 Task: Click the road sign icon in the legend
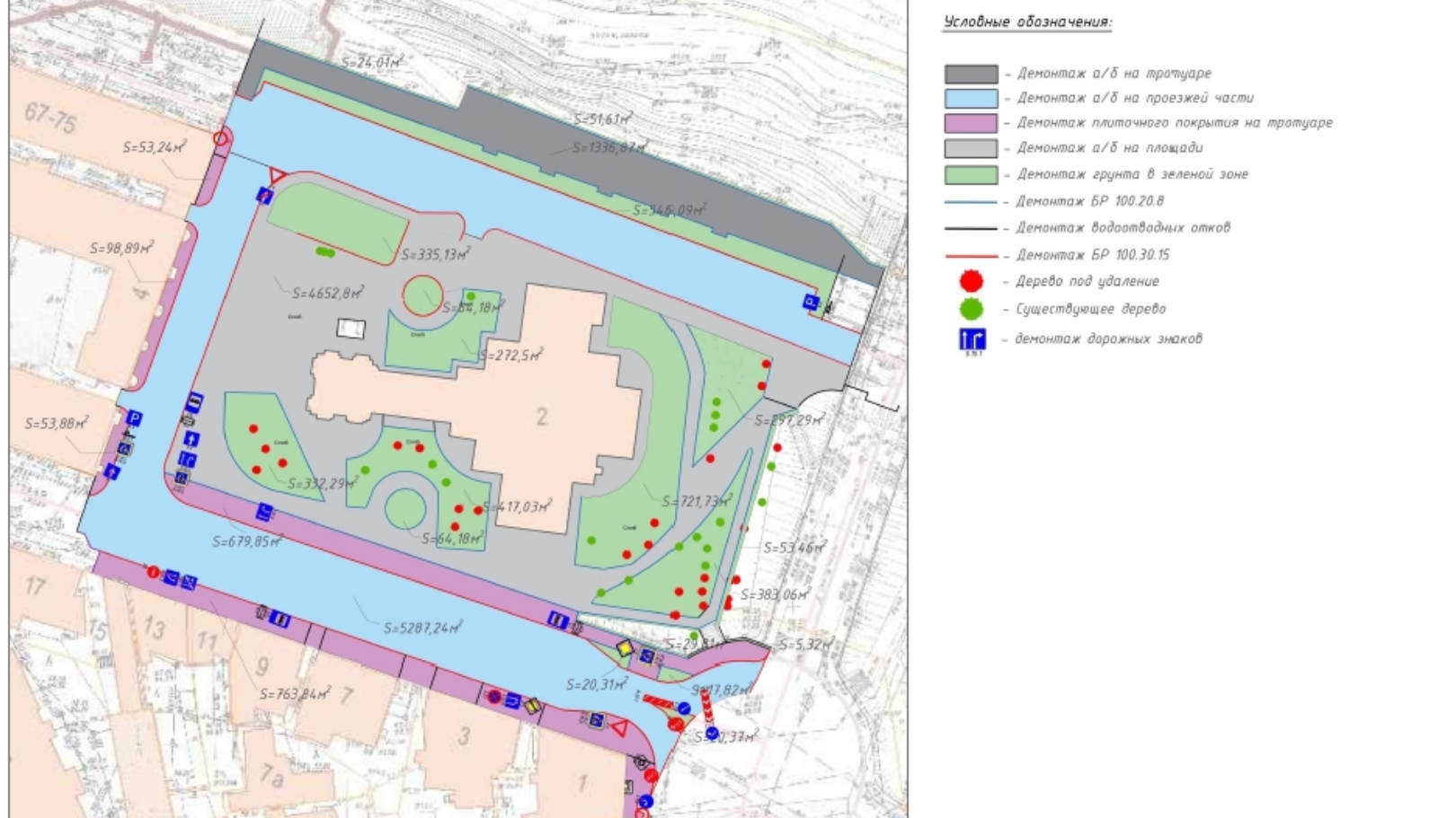(x=972, y=339)
